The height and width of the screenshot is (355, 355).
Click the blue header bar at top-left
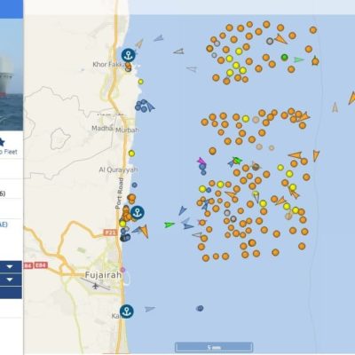(x=12, y=9)
